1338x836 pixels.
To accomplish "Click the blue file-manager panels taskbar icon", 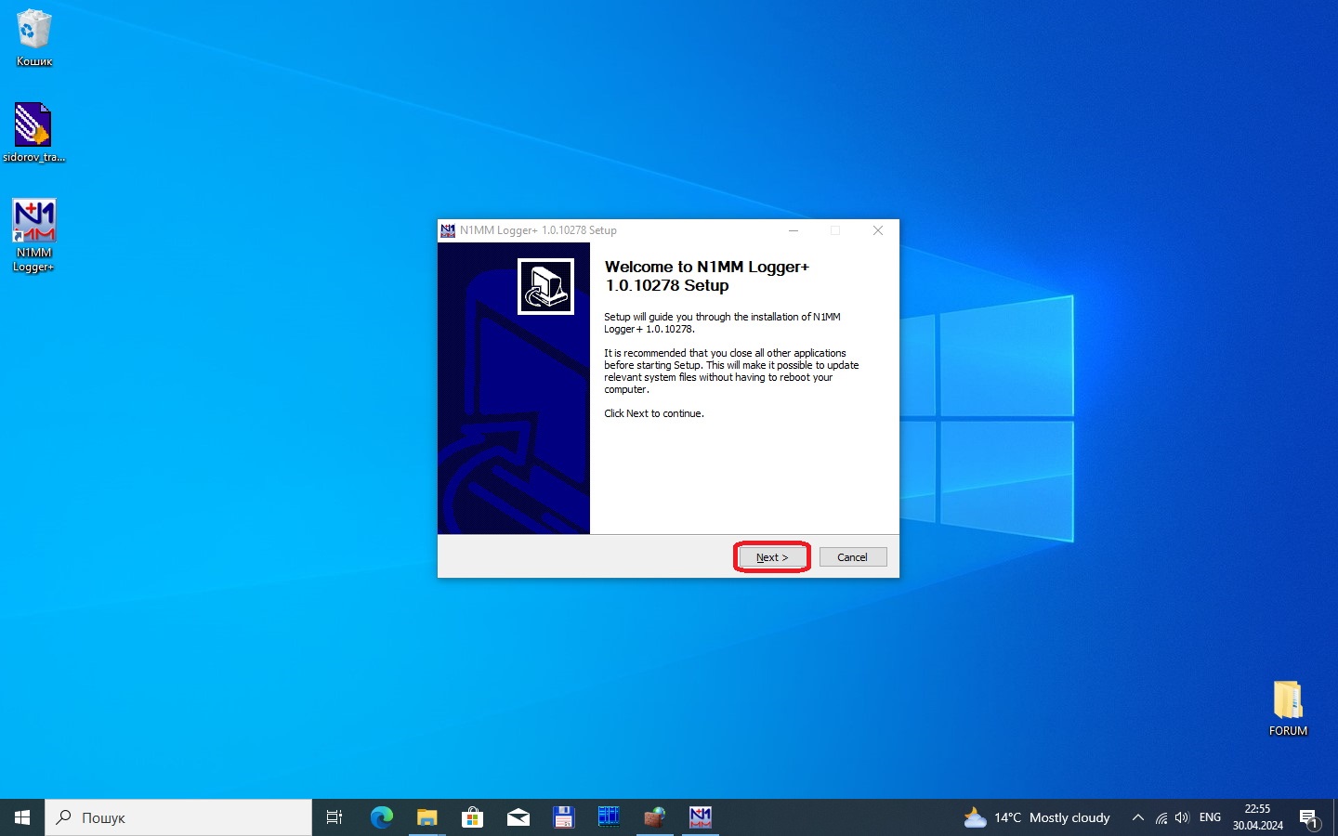I will [609, 817].
